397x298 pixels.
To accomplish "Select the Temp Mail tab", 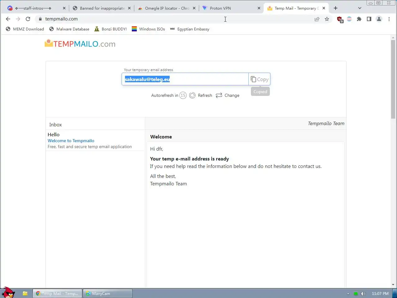I will (x=297, y=8).
